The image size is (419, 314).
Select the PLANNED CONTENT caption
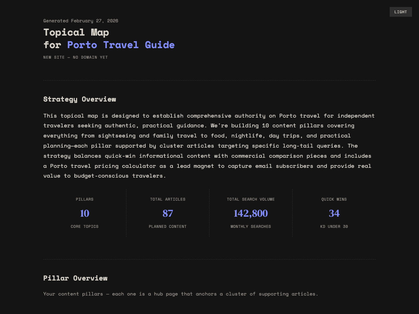168,226
